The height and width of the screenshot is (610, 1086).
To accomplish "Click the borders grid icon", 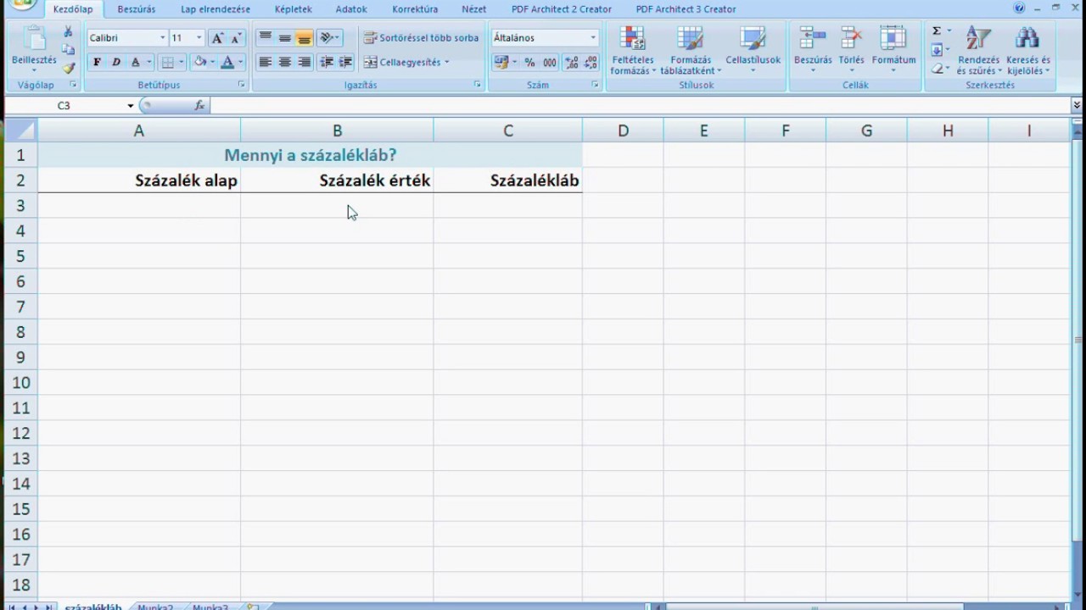I will 168,62.
